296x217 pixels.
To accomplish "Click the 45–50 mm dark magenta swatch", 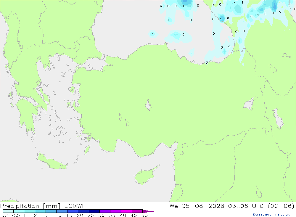I will click(x=137, y=211).
